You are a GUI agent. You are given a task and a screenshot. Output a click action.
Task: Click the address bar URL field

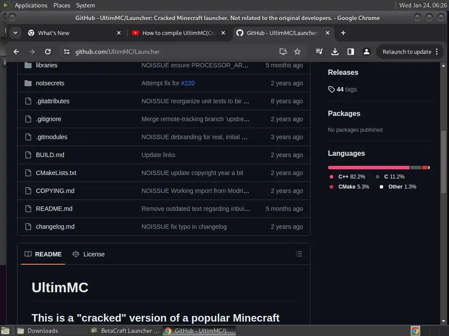pyautogui.click(x=172, y=52)
